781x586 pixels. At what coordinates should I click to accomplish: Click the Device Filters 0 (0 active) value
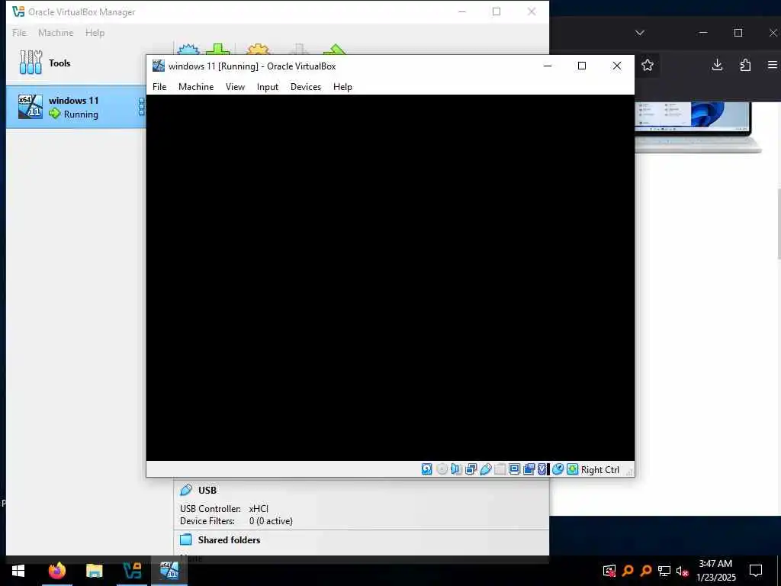click(x=271, y=521)
